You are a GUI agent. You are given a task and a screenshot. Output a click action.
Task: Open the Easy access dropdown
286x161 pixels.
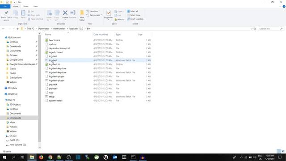point(94,15)
